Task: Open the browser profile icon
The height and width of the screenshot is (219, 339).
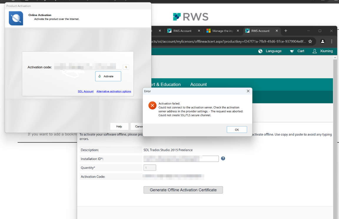Action: click(x=323, y=41)
